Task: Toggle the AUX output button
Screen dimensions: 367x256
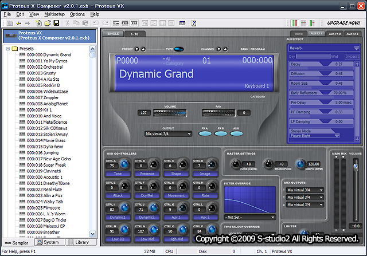Action: 237,134
